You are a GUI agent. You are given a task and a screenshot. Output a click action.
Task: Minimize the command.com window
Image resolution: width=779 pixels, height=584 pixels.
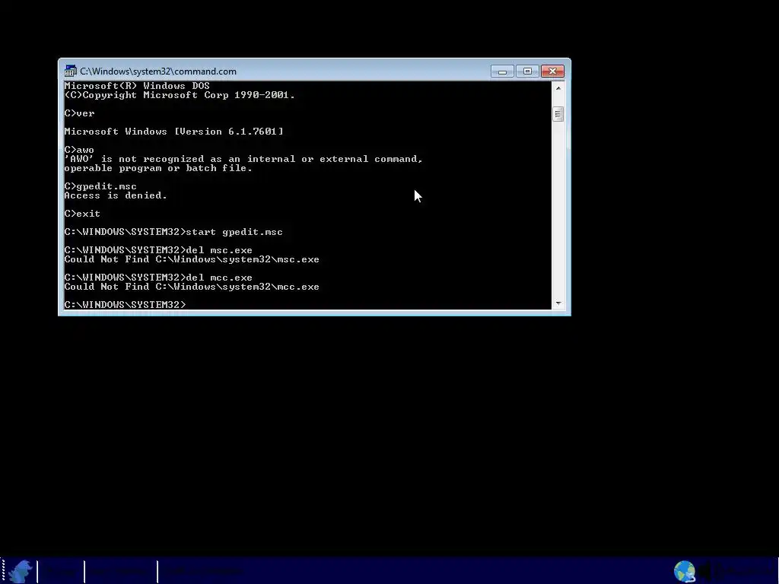point(502,71)
